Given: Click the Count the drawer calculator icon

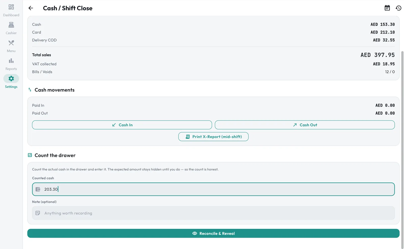Looking at the screenshot, I should 30,155.
